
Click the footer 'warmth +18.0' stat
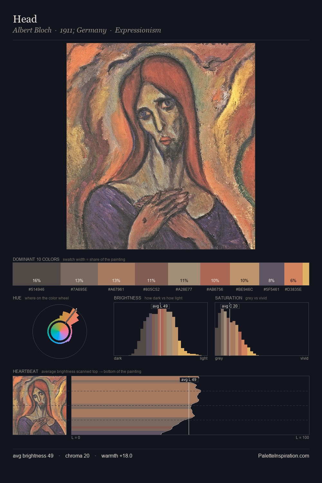[x=117, y=456]
